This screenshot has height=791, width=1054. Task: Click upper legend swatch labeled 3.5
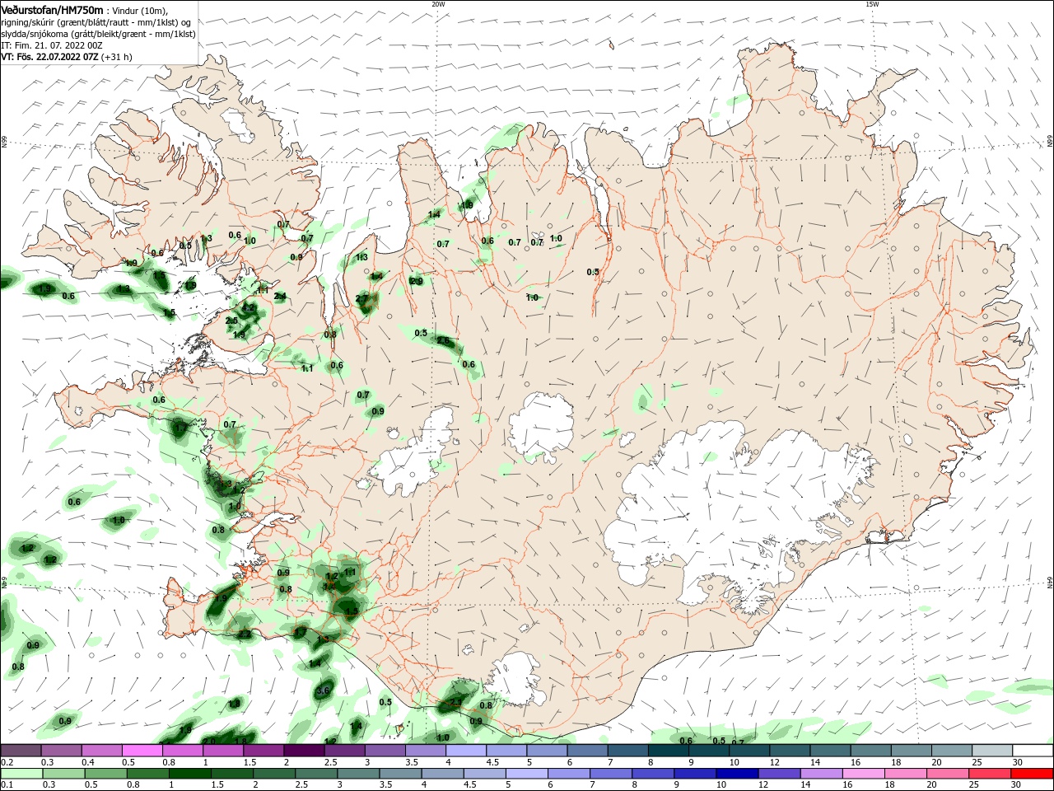[424, 751]
